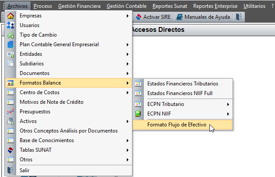This screenshot has width=275, height=177.
Task: Open the Reportes Sunat menu
Action: point(170,6)
